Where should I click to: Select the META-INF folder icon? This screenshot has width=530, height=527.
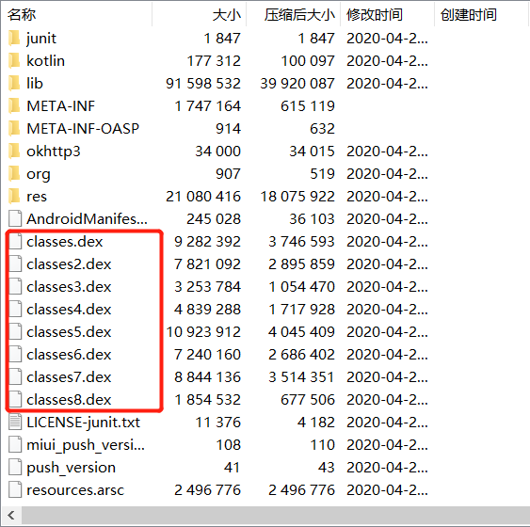pyautogui.click(x=14, y=105)
